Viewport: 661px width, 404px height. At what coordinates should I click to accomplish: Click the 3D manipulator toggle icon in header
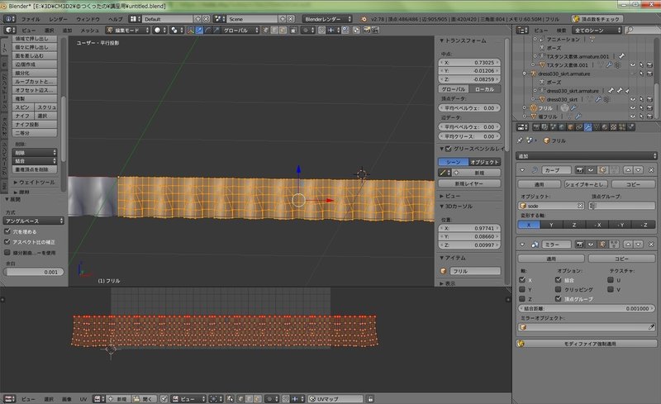191,30
